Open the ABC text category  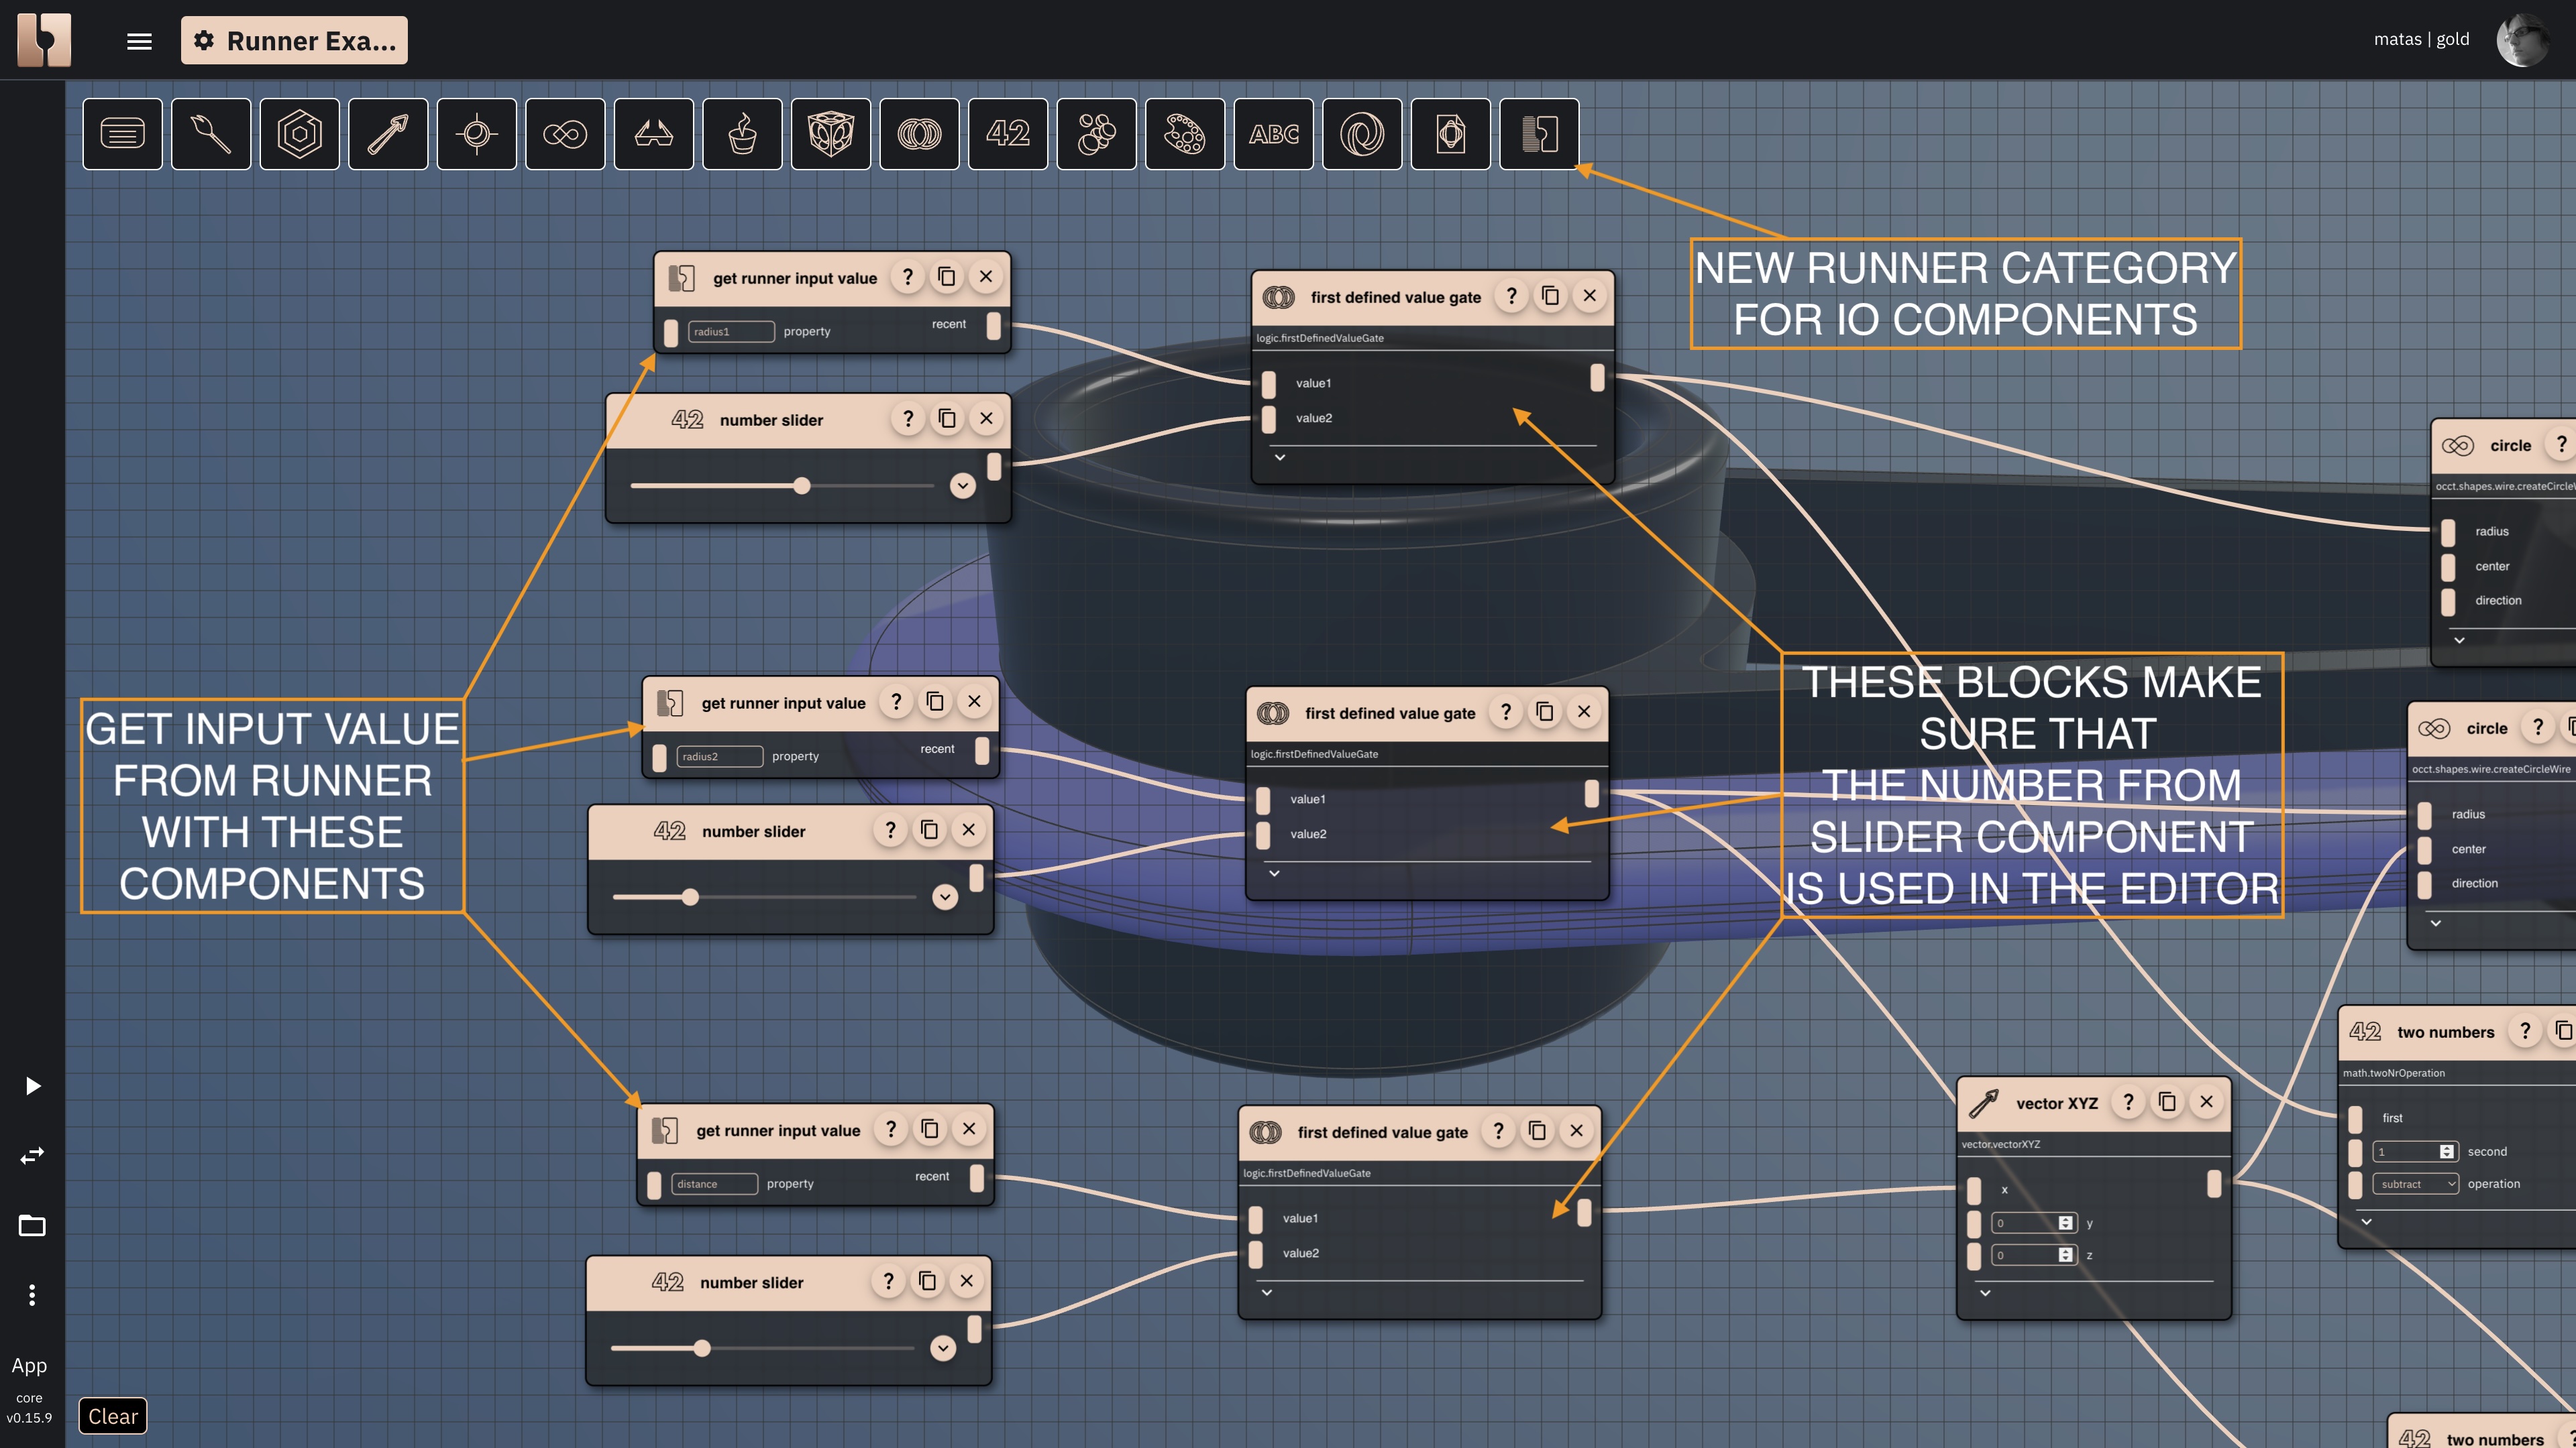point(1273,134)
